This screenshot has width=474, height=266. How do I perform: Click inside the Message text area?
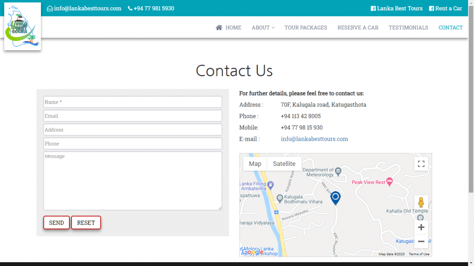click(x=133, y=181)
